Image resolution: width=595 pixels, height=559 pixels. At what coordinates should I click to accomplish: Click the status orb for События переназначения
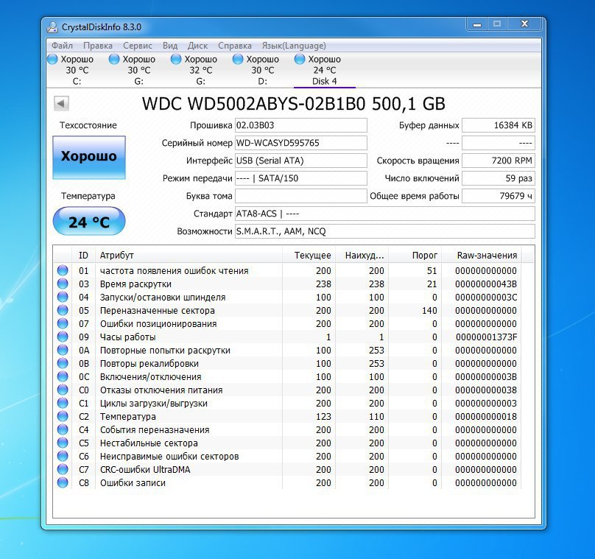(63, 429)
